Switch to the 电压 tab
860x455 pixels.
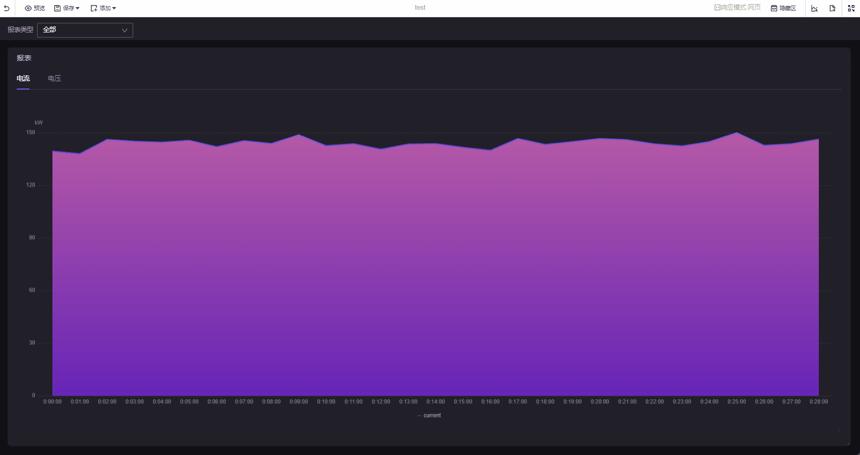tap(54, 78)
